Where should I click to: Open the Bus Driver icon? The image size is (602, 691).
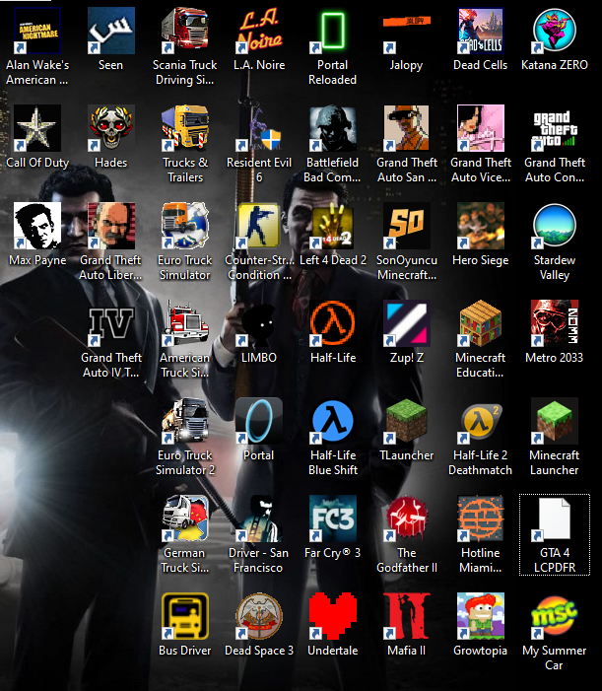pos(185,616)
